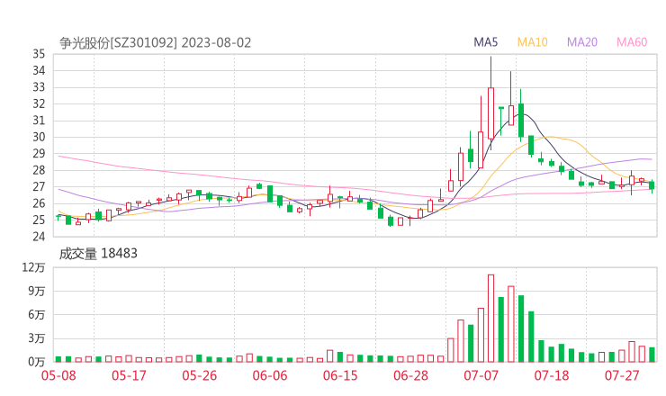This screenshot has width=666, height=396.
Task: Click the tallest hollow red volume bar
Action: click(x=491, y=319)
